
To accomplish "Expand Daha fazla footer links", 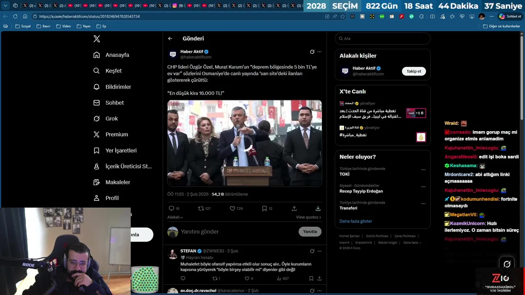I will pyautogui.click(x=412, y=243).
